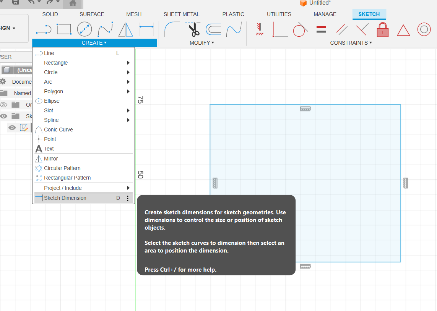This screenshot has height=311, width=437.
Task: Switch to the UTILITIES tab
Action: 279,14
